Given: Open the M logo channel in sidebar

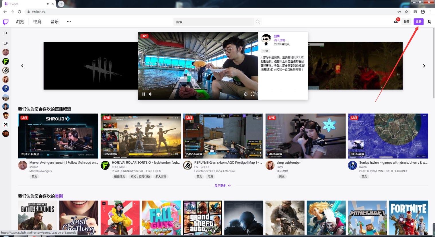Looking at the screenshot, I should pyautogui.click(x=5, y=125).
